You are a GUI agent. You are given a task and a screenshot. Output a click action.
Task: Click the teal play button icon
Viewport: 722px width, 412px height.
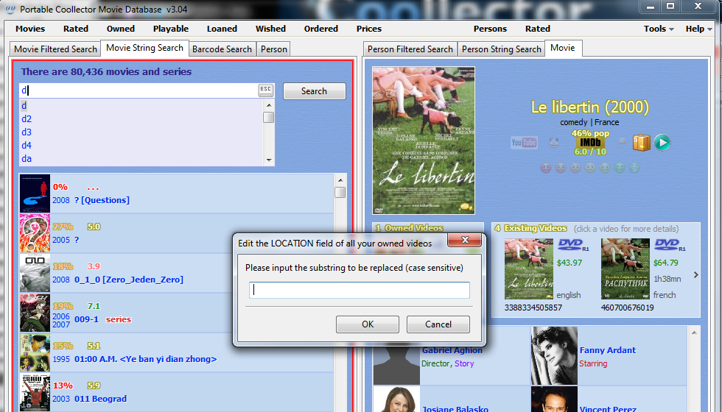pos(662,143)
